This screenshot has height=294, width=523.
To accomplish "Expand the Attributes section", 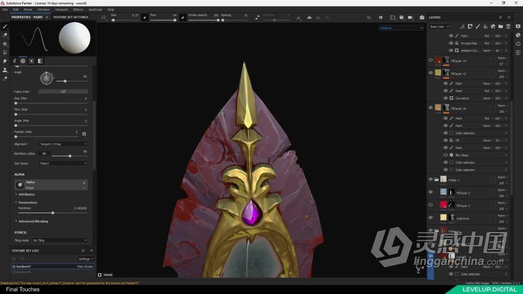I will tap(25, 194).
